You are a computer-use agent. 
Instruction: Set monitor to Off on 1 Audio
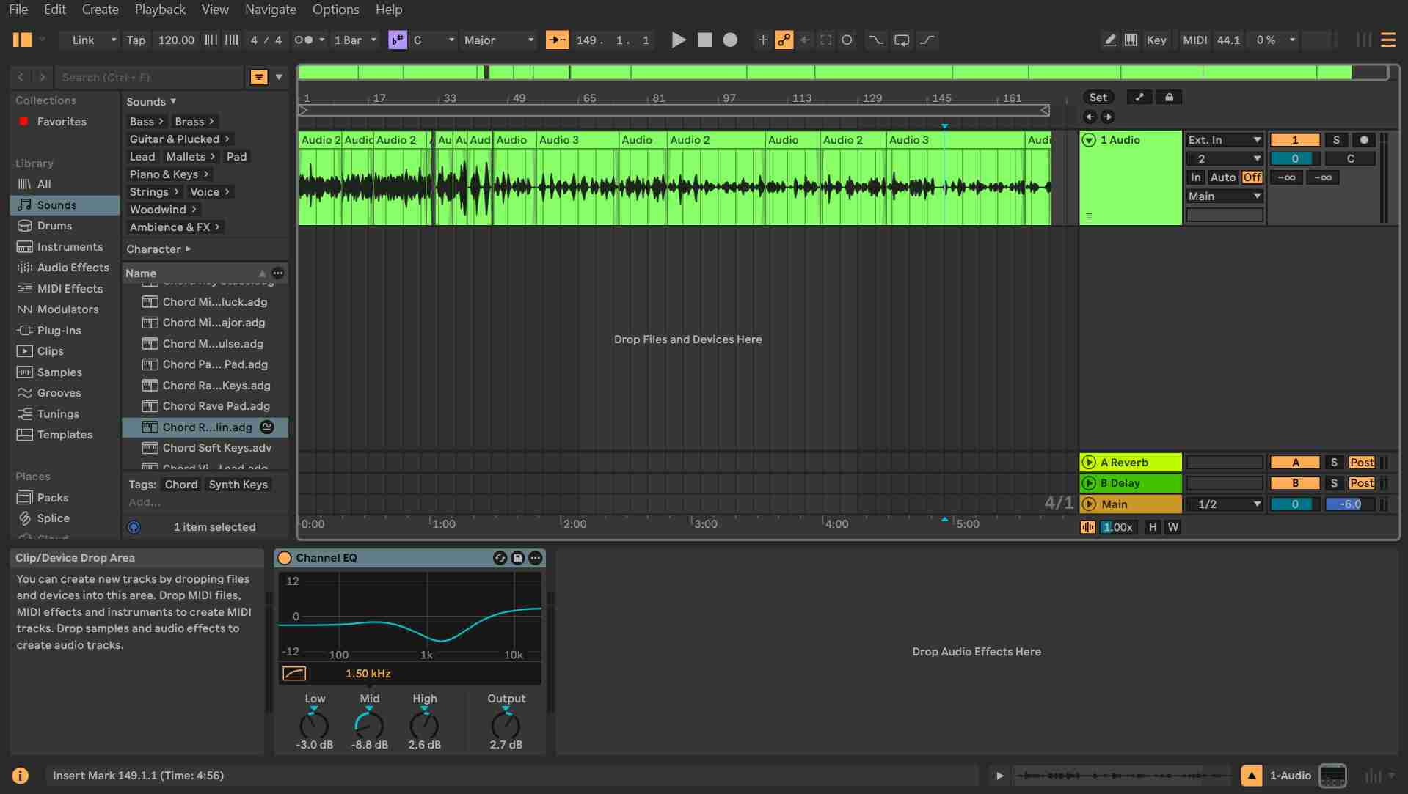pos(1252,177)
